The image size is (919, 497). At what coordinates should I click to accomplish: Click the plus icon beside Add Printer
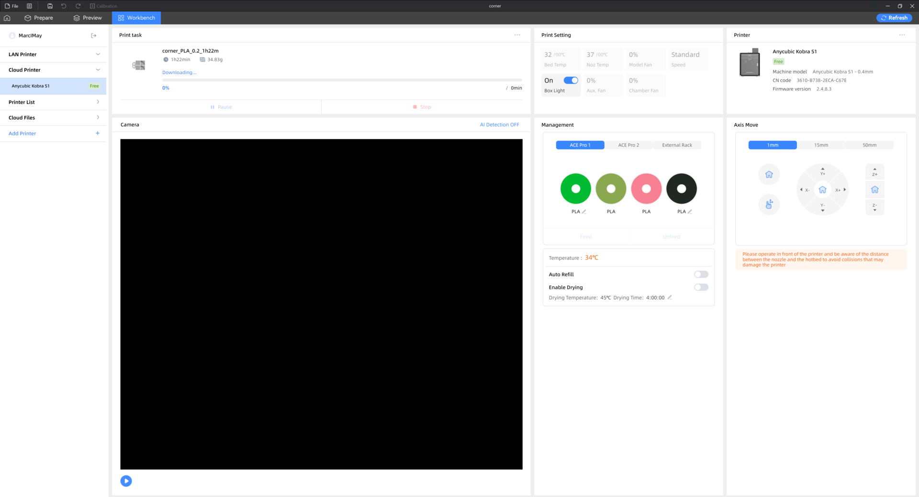point(98,133)
